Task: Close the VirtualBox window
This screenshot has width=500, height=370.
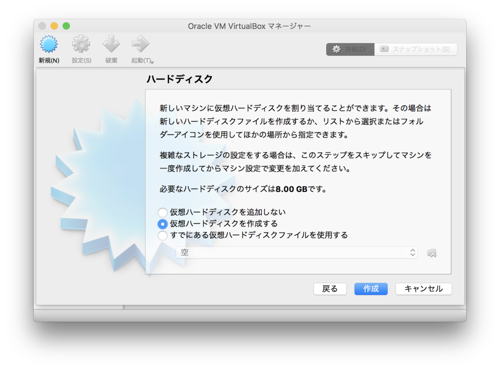Action: [42, 26]
